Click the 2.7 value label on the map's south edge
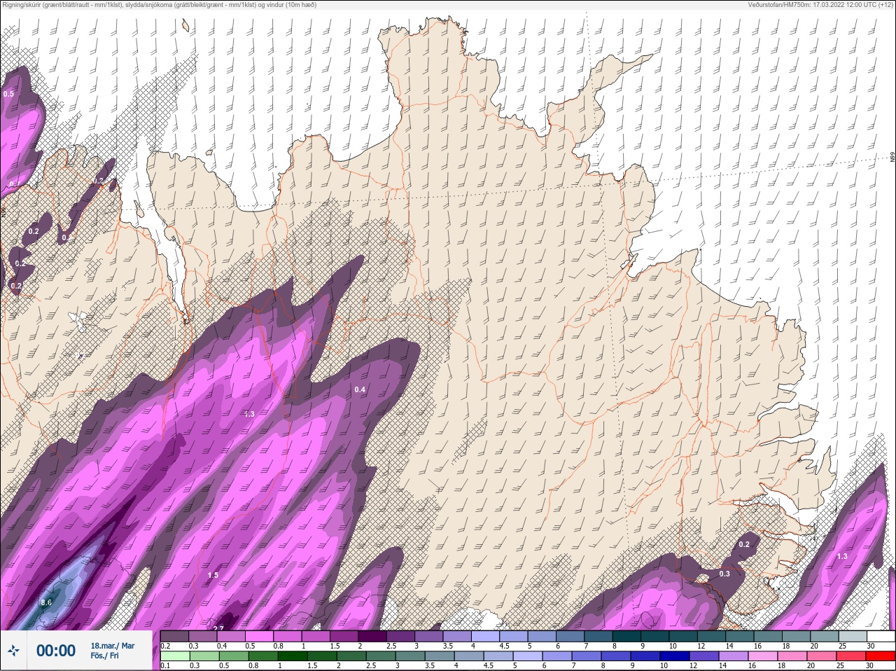Screen dimensions: 896x671 tap(218, 628)
